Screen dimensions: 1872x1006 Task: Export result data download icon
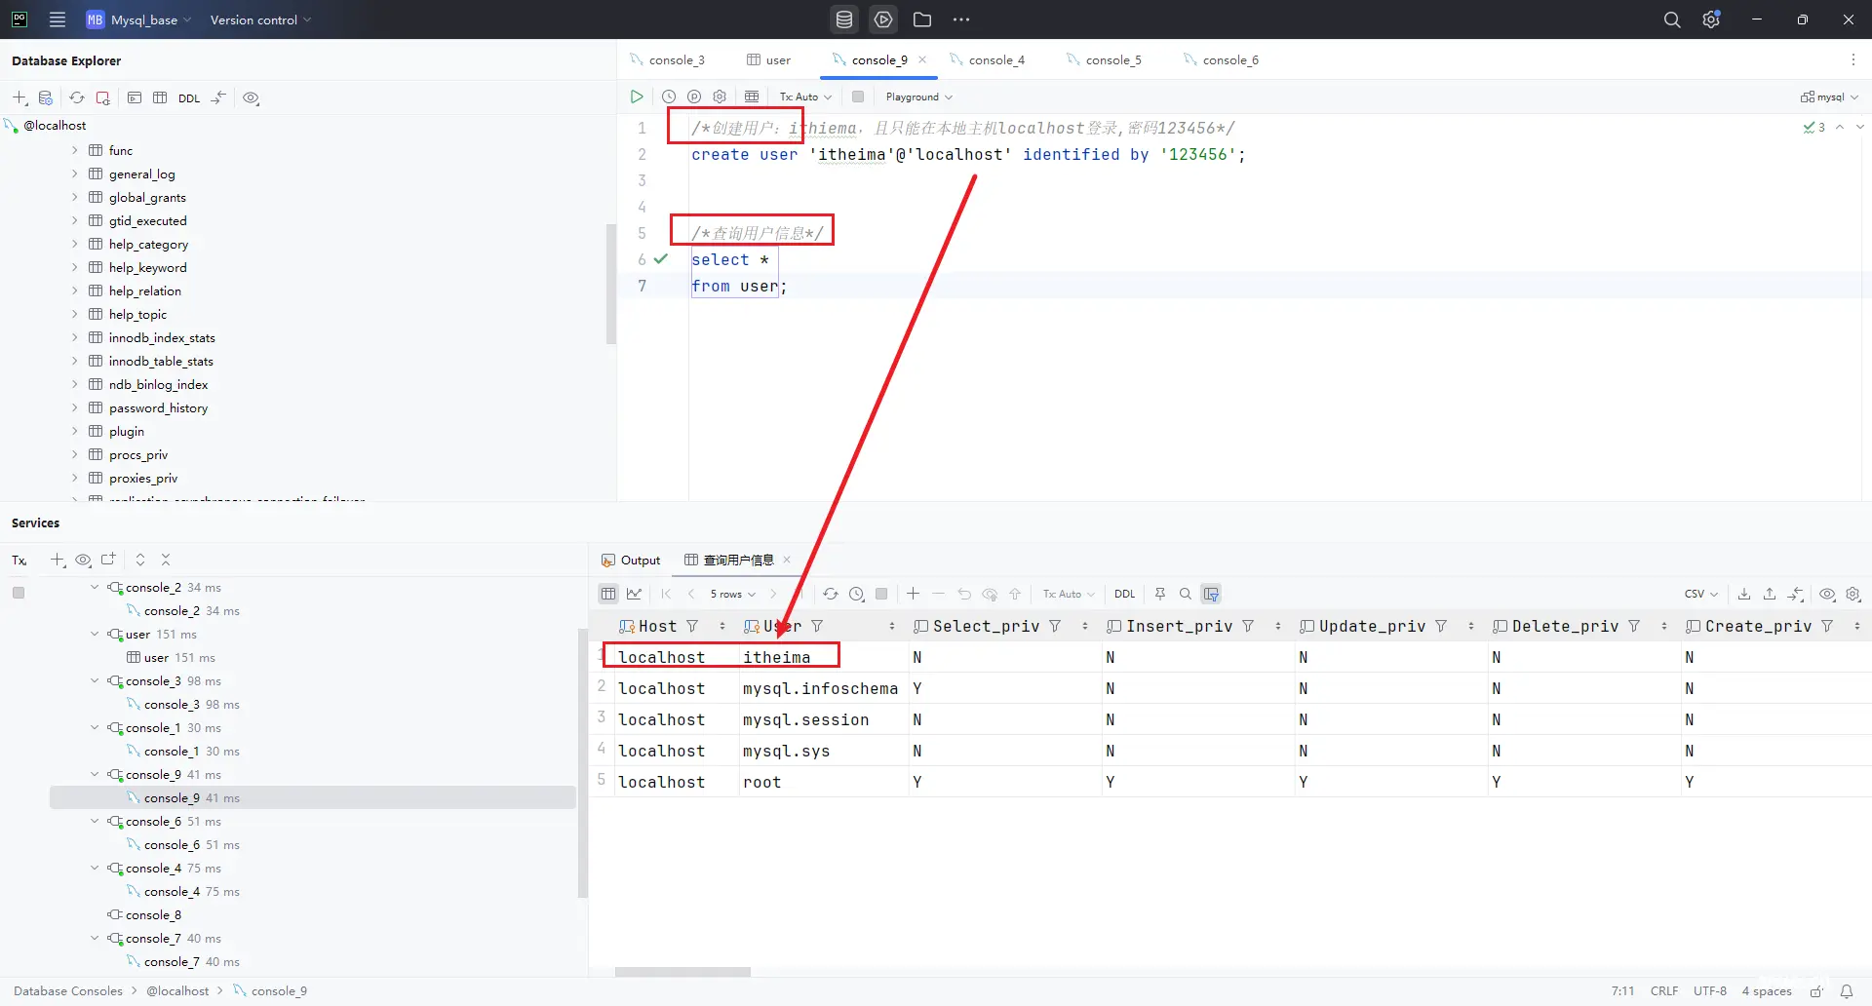click(x=1744, y=594)
